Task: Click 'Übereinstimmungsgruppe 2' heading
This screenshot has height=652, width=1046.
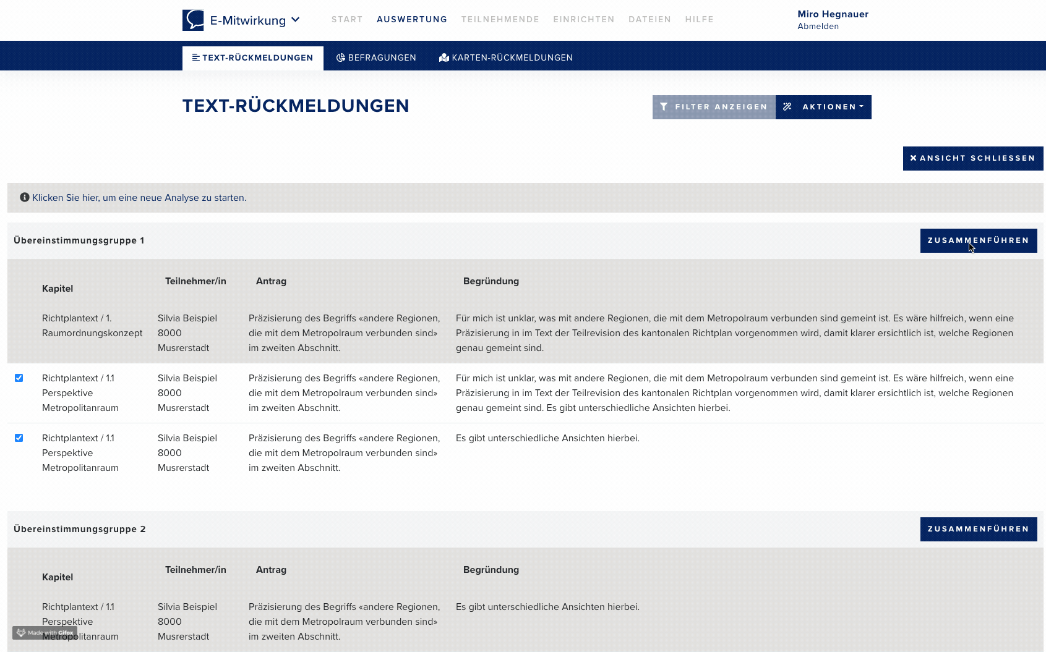Action: click(x=80, y=529)
